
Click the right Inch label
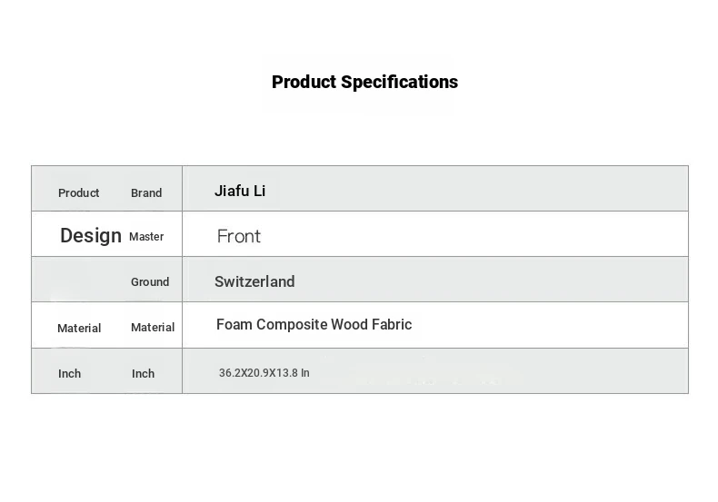point(143,373)
